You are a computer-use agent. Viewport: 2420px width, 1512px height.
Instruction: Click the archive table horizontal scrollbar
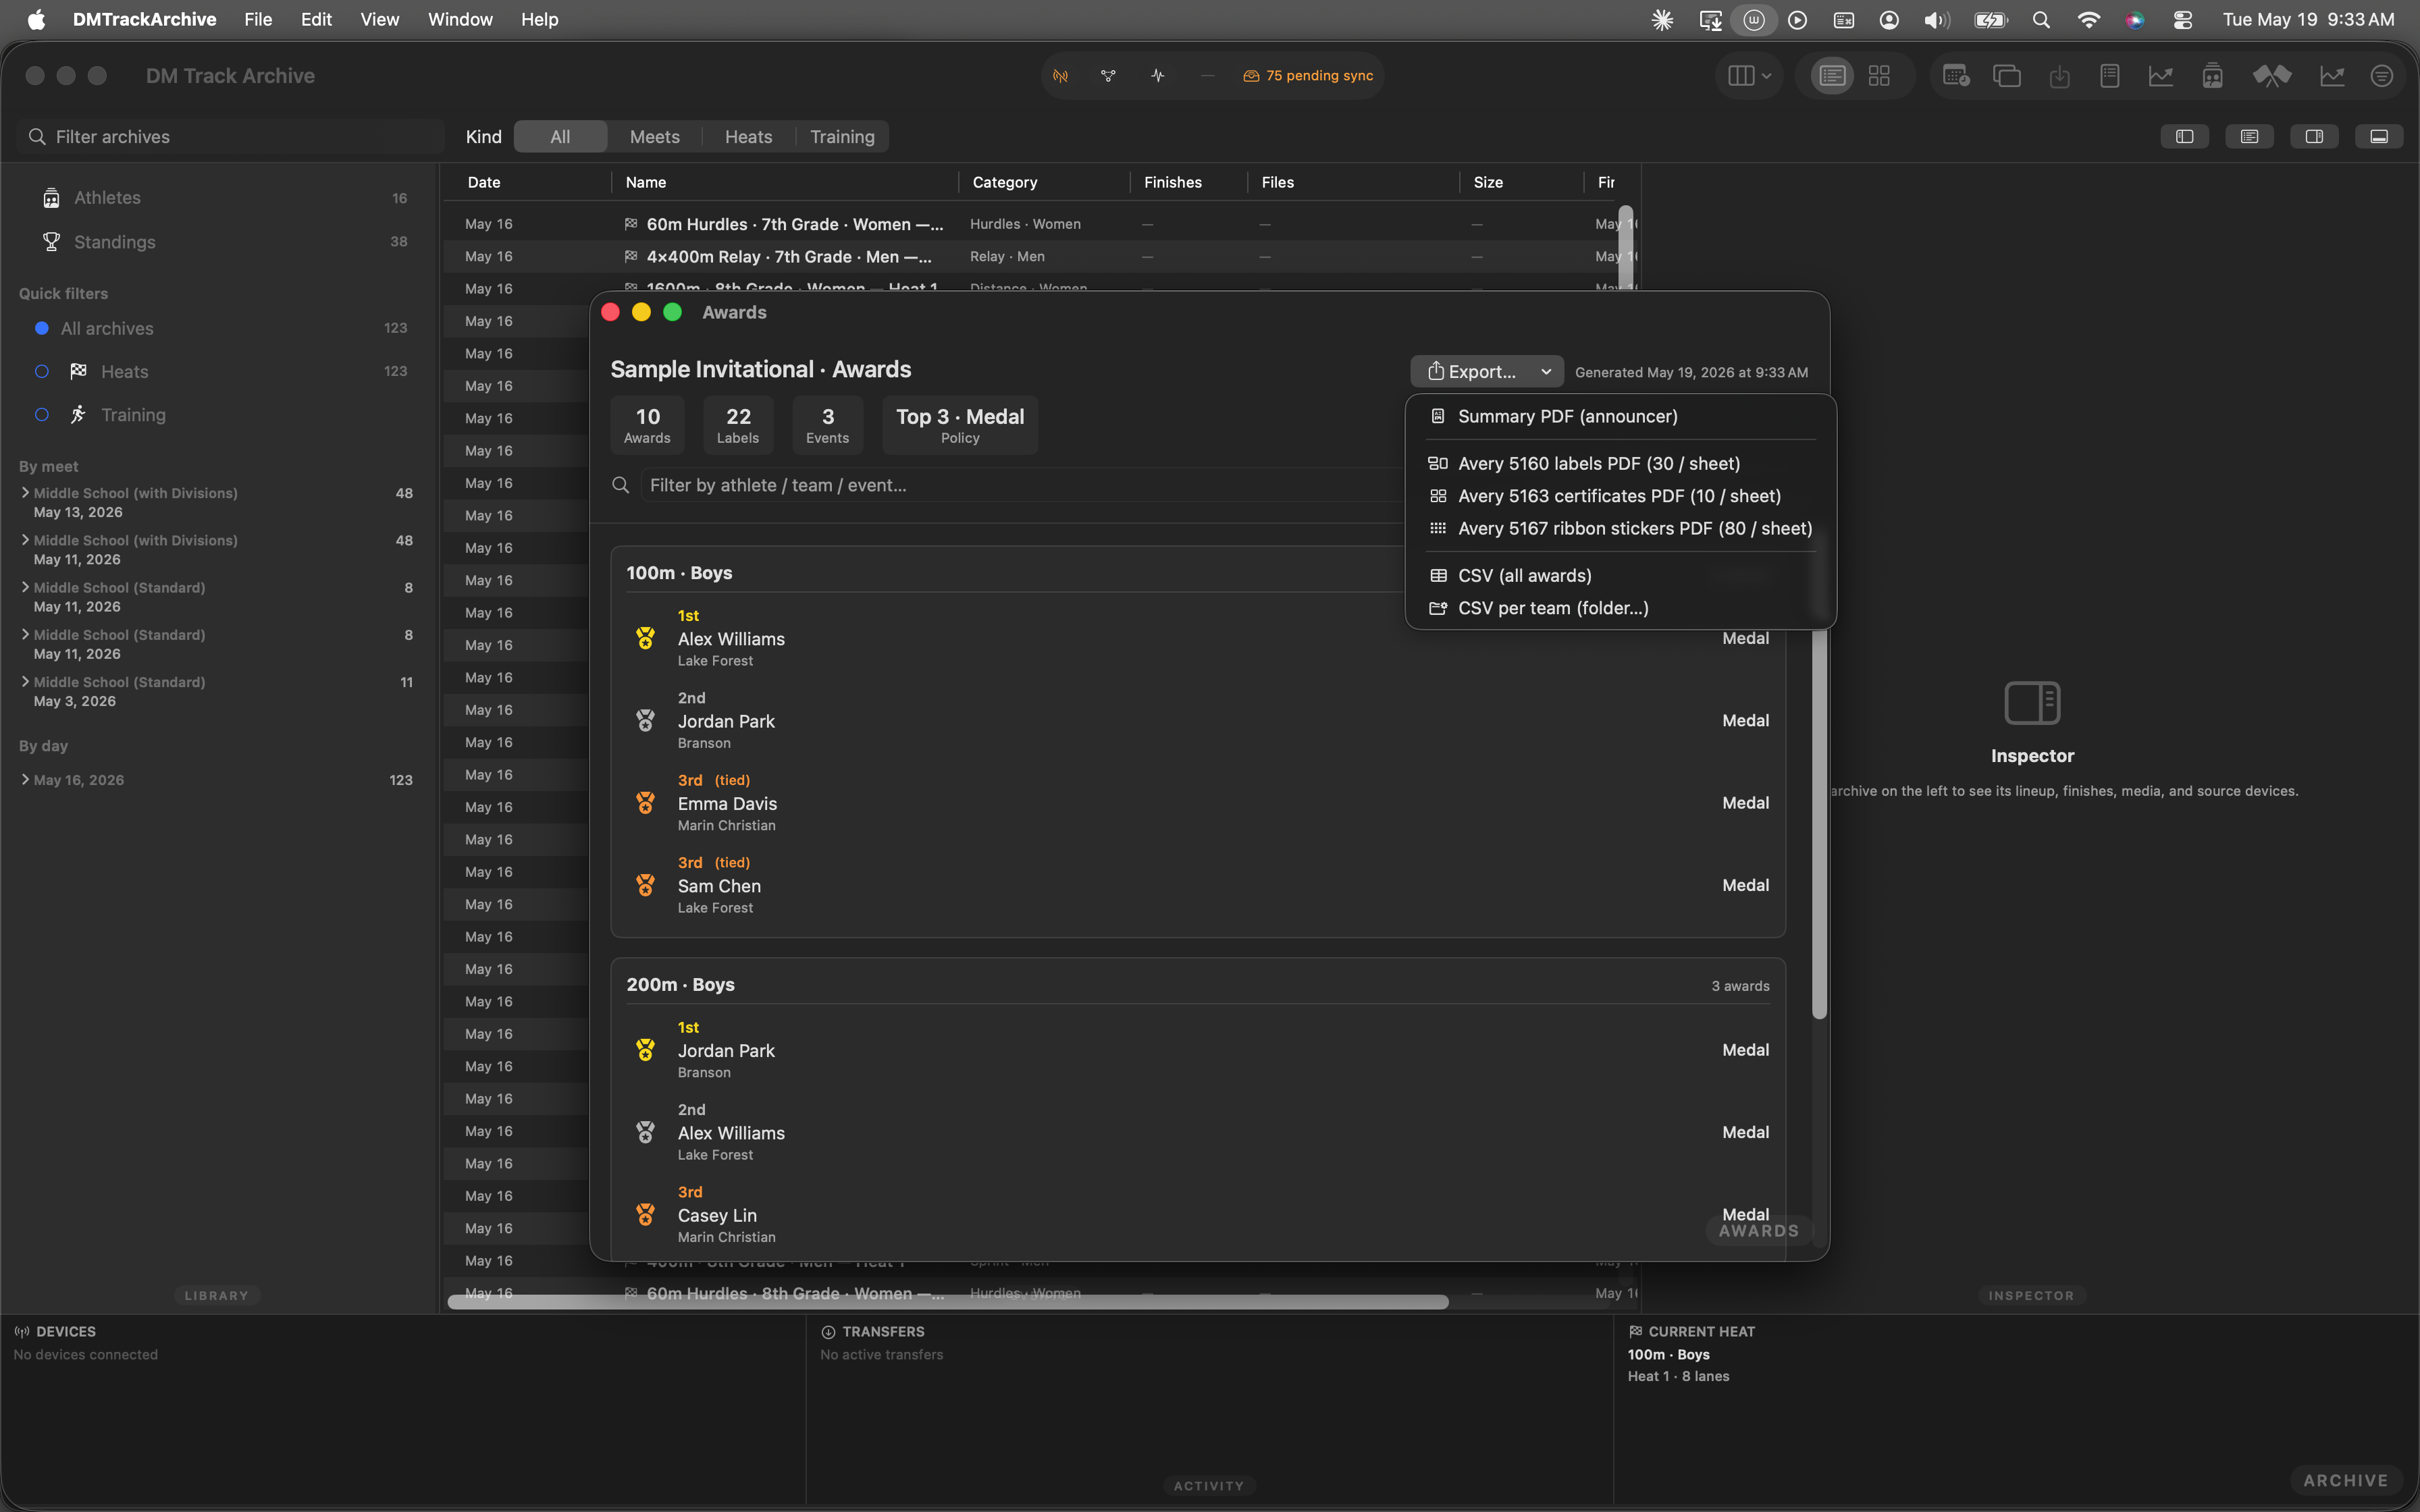pos(948,1301)
